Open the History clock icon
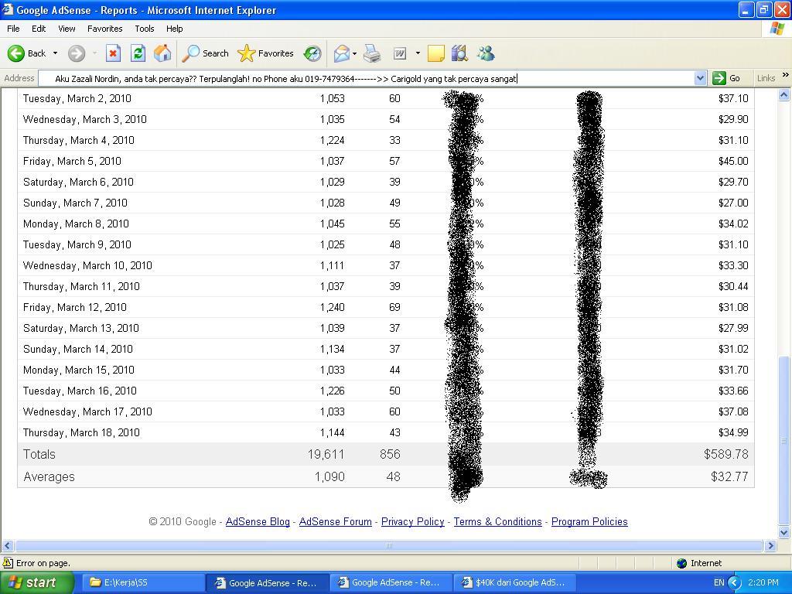The height and width of the screenshot is (594, 792). tap(312, 53)
